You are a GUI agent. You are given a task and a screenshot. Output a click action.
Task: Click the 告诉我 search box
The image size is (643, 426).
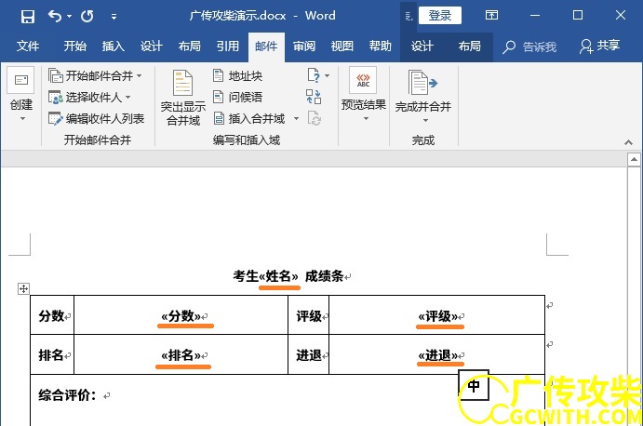point(529,47)
